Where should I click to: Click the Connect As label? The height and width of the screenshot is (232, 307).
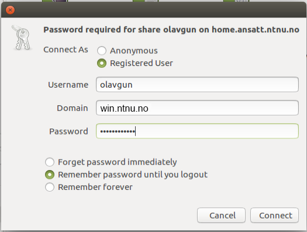pos(65,50)
